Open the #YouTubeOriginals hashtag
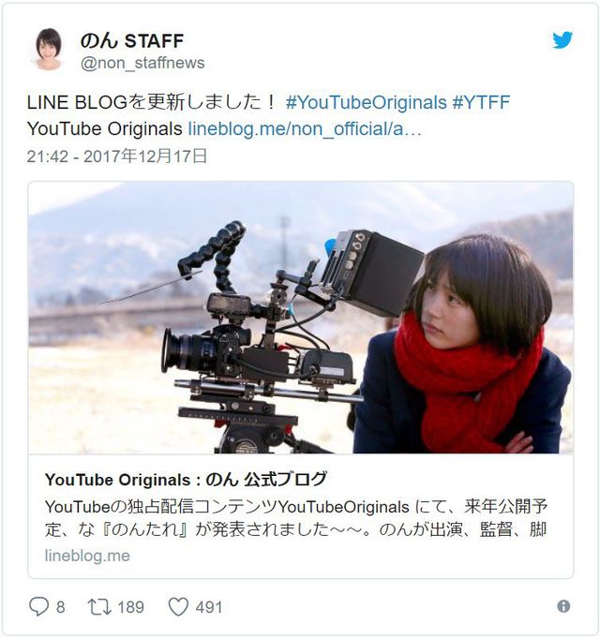Image resolution: width=600 pixels, height=639 pixels. tap(367, 102)
